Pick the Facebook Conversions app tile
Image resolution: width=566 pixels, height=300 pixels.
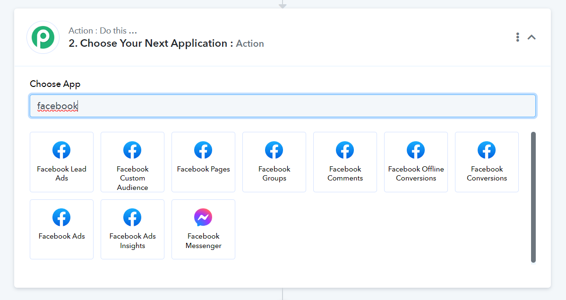click(487, 162)
